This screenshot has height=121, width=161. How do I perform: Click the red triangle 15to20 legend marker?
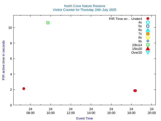pos(148,48)
